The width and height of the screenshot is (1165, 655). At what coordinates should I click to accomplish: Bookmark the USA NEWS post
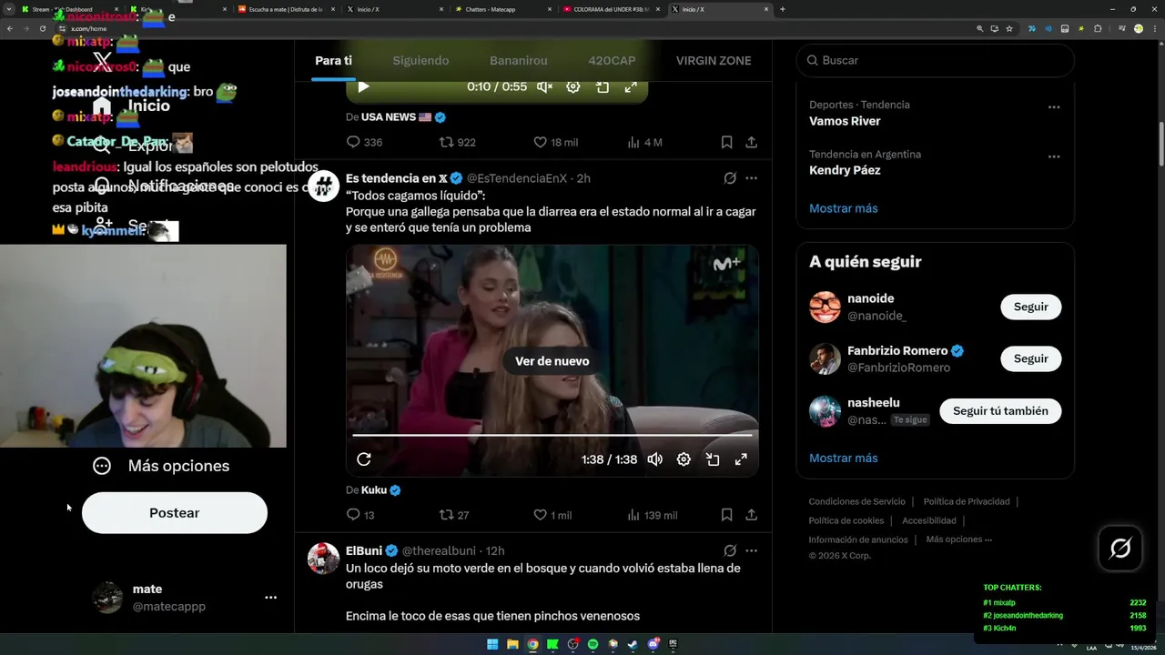(726, 142)
